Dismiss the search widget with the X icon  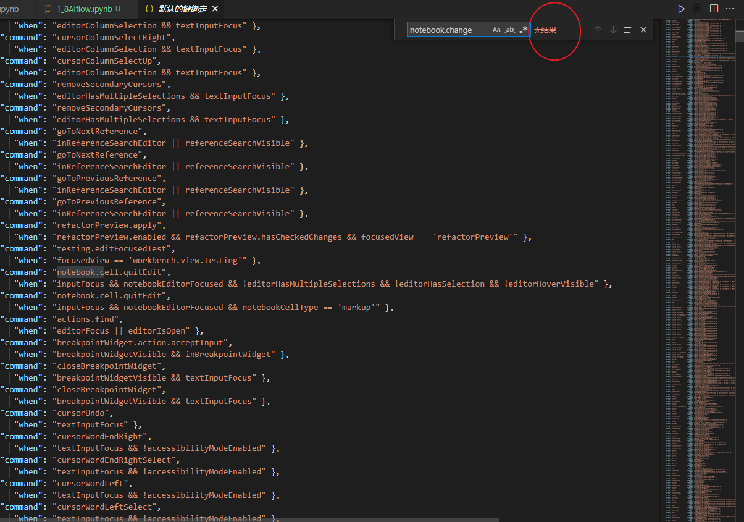[643, 29]
